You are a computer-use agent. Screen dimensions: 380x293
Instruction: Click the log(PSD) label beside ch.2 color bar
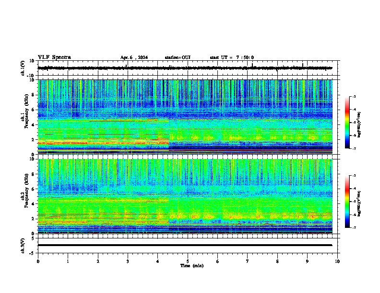pyautogui.click(x=359, y=203)
